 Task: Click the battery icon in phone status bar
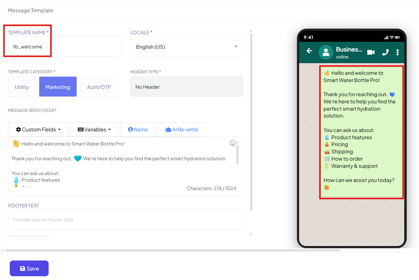tap(398, 37)
